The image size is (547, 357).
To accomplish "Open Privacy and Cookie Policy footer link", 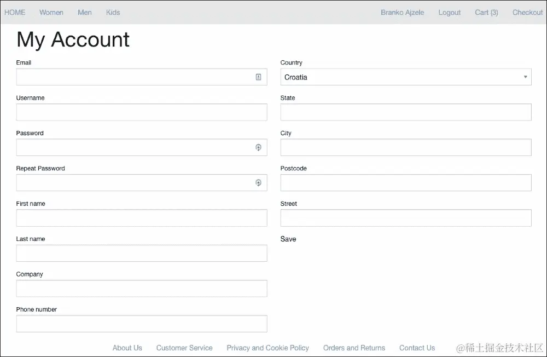I will [x=267, y=348].
